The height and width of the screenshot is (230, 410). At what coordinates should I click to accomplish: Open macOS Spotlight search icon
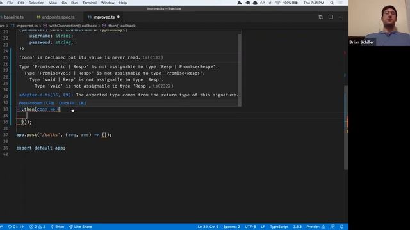coord(332,3)
